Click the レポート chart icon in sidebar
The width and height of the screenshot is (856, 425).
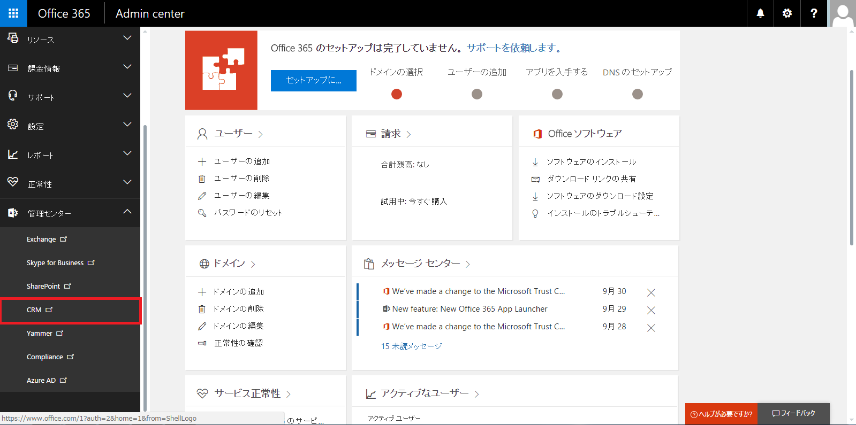tap(13, 154)
